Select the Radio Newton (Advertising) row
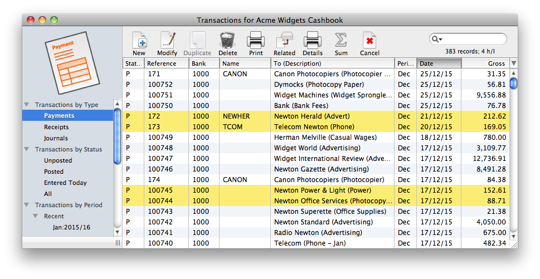The height and width of the screenshot is (279, 540). click(316, 233)
